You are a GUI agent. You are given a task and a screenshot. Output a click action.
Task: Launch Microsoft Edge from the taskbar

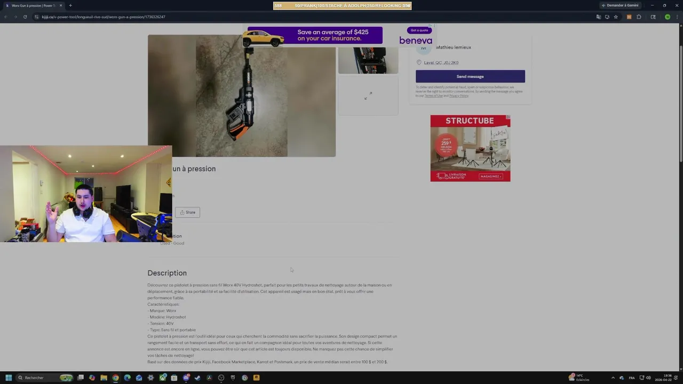(127, 378)
